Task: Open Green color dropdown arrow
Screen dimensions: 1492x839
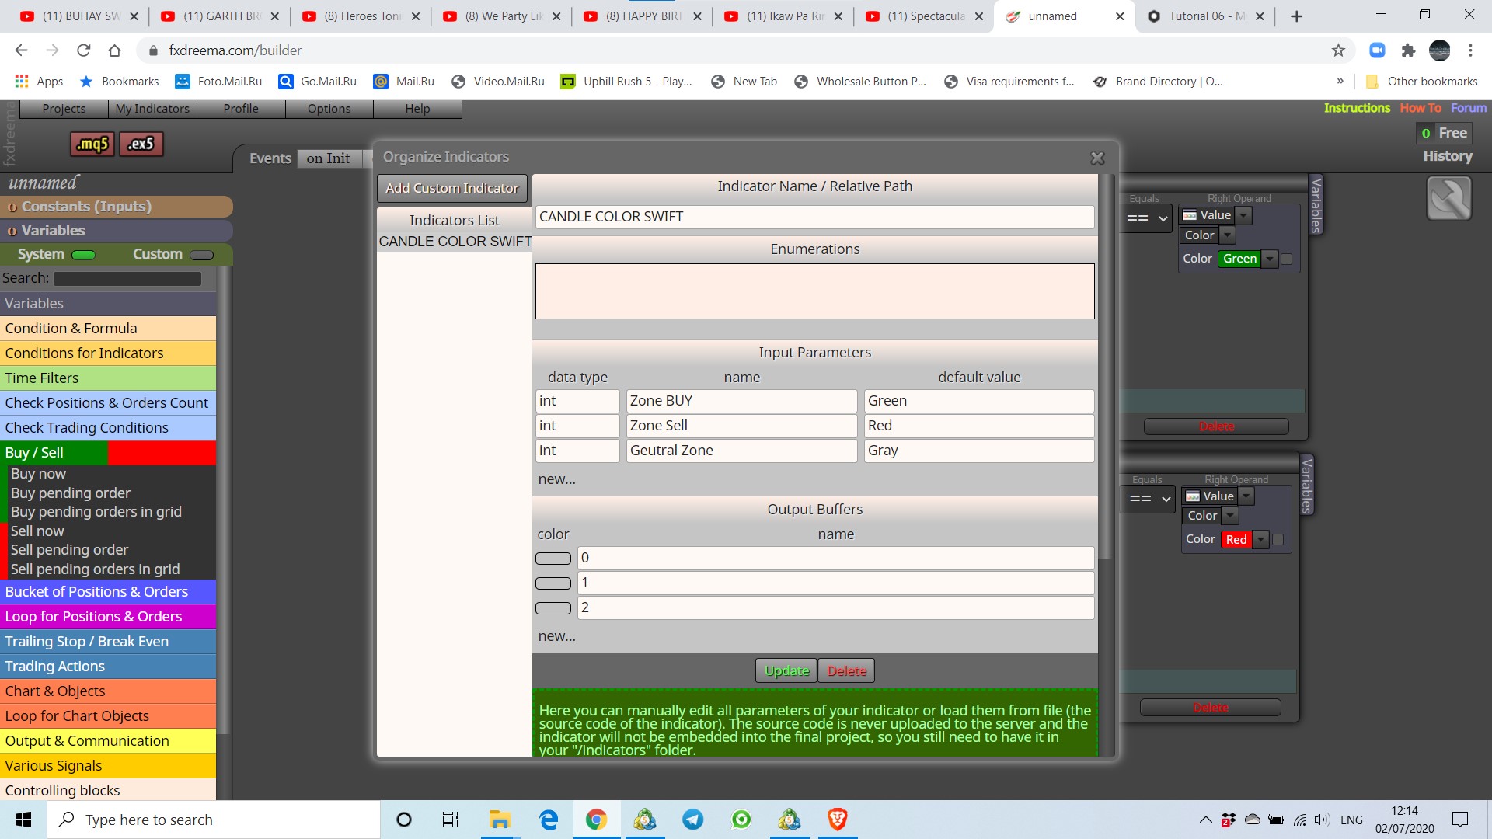Action: [1270, 259]
